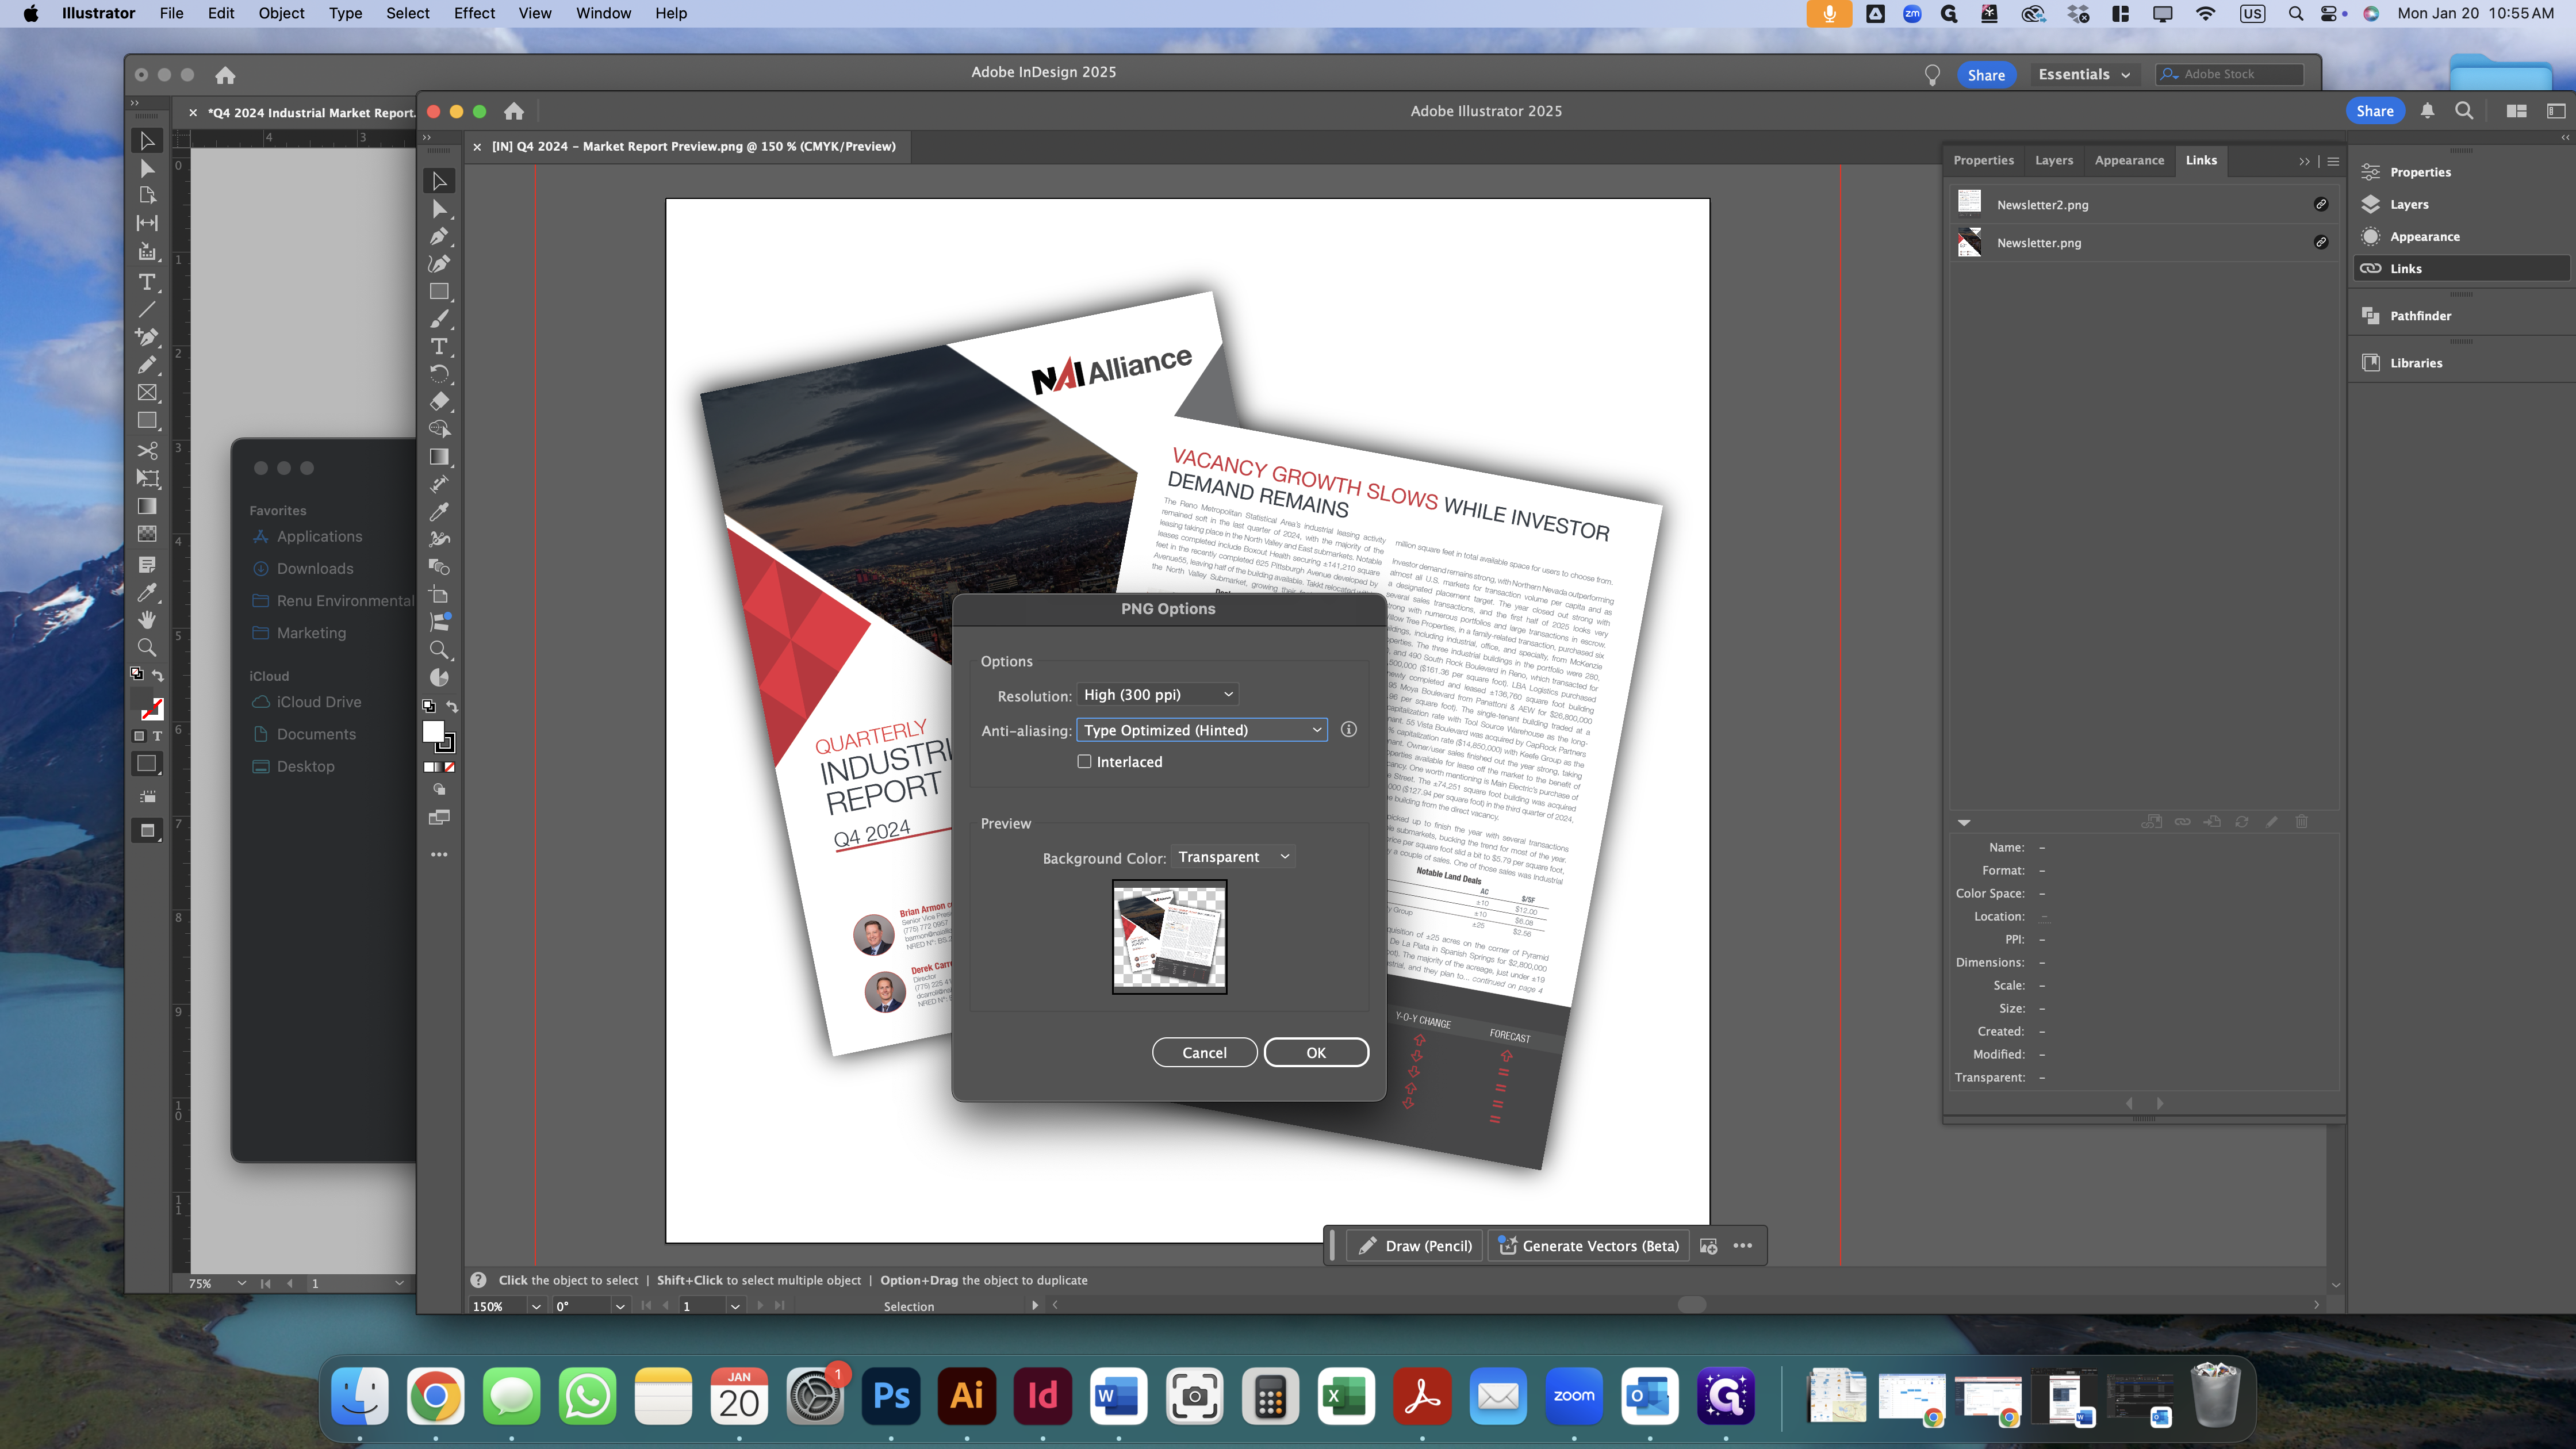
Task: Select the Rotate tool in Illustrator
Action: [x=439, y=374]
